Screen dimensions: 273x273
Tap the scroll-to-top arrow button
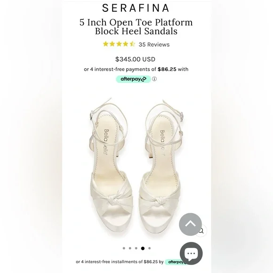click(190, 224)
